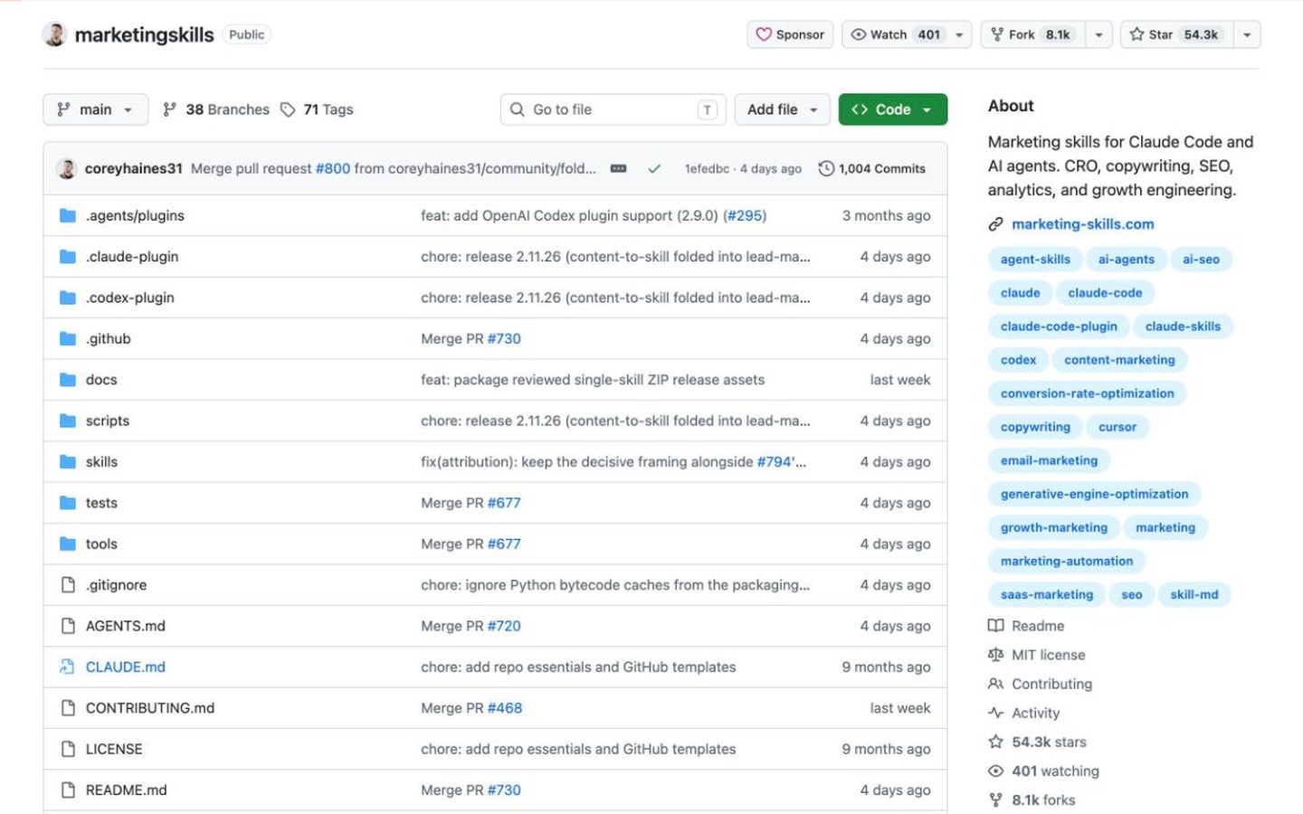Star the repository with Star 54.3k
The image size is (1303, 814).
coord(1176,34)
